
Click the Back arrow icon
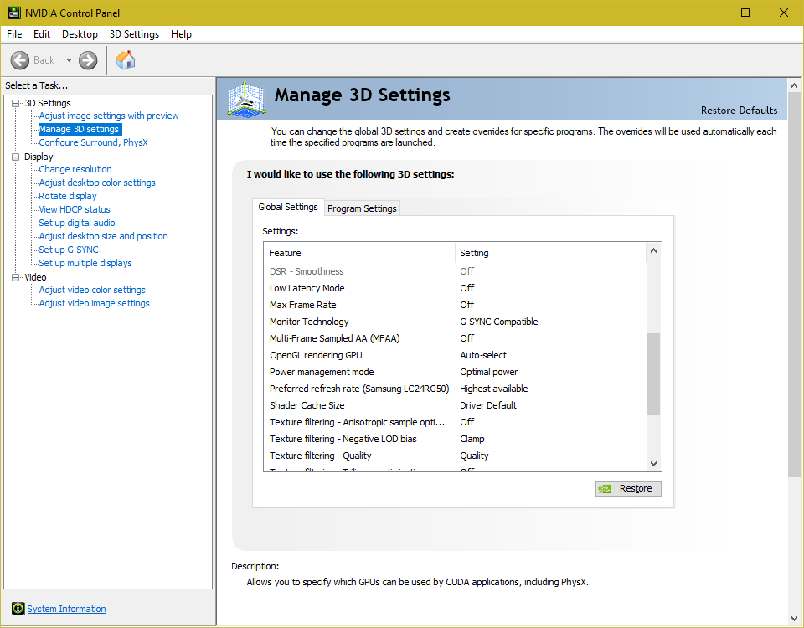[x=20, y=60]
